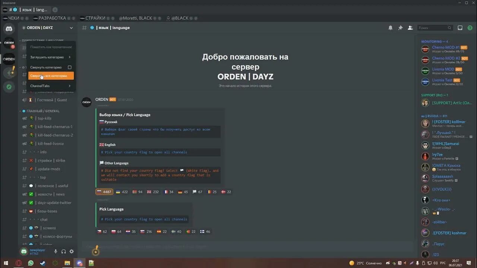The width and height of the screenshot is (477, 268).
Task: Open the green help question mark icon
Action: point(470,28)
